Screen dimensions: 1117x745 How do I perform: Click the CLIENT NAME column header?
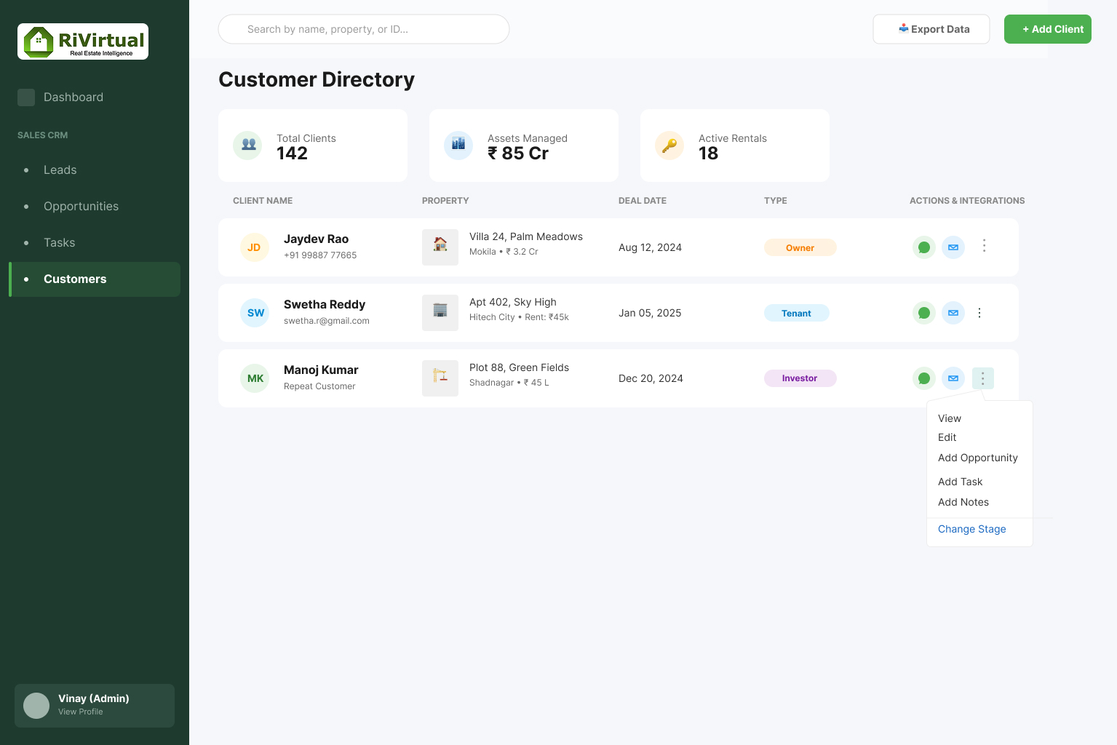pyautogui.click(x=263, y=201)
